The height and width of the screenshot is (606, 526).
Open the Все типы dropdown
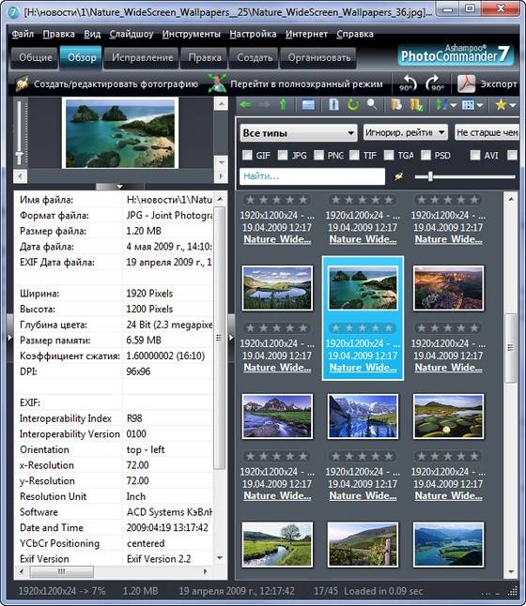point(299,133)
